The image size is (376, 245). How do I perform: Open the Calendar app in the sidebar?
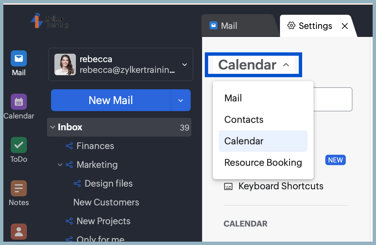pos(19,107)
